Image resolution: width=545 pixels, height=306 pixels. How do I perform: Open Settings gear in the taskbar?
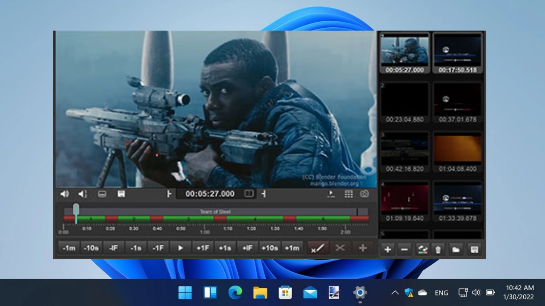coord(360,292)
